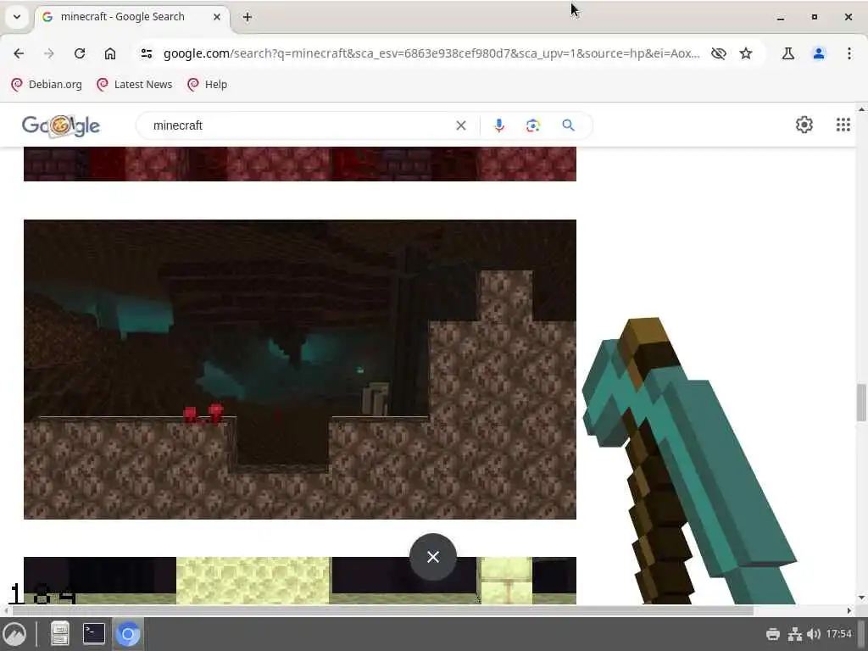Viewport: 868px width, 651px height.
Task: Click the 17:54 clock
Action: coord(838,634)
